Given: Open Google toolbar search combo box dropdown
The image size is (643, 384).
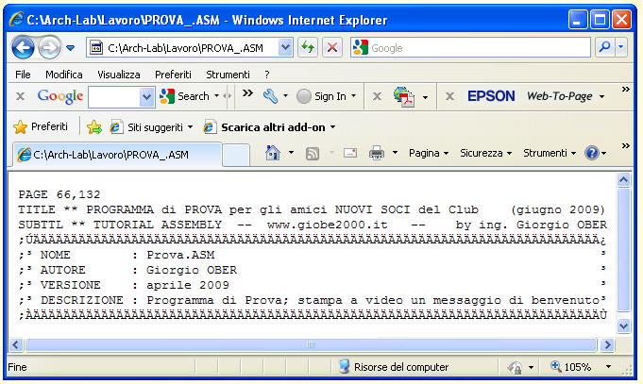Looking at the screenshot, I should tap(146, 97).
